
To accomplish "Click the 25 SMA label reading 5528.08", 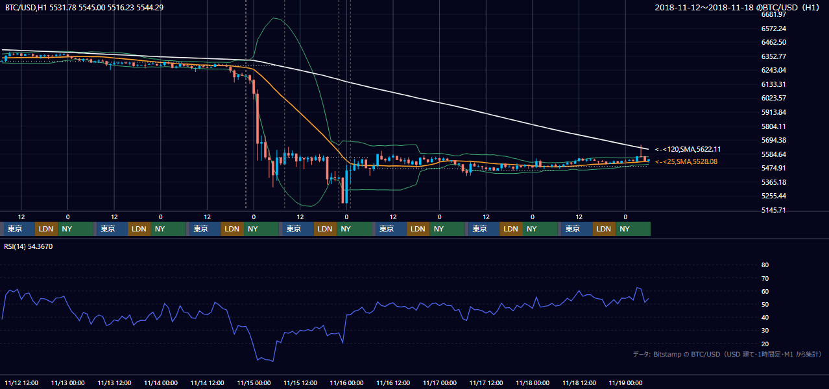I will pos(686,161).
